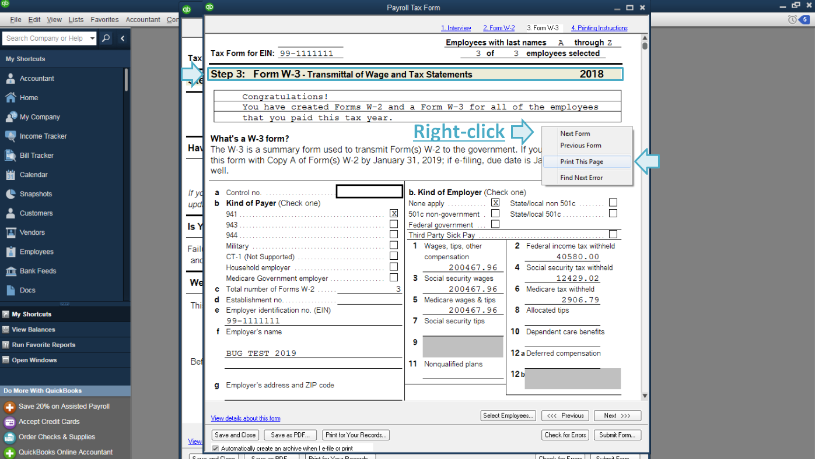Click Save as PDF button
The height and width of the screenshot is (459, 815).
click(291, 435)
